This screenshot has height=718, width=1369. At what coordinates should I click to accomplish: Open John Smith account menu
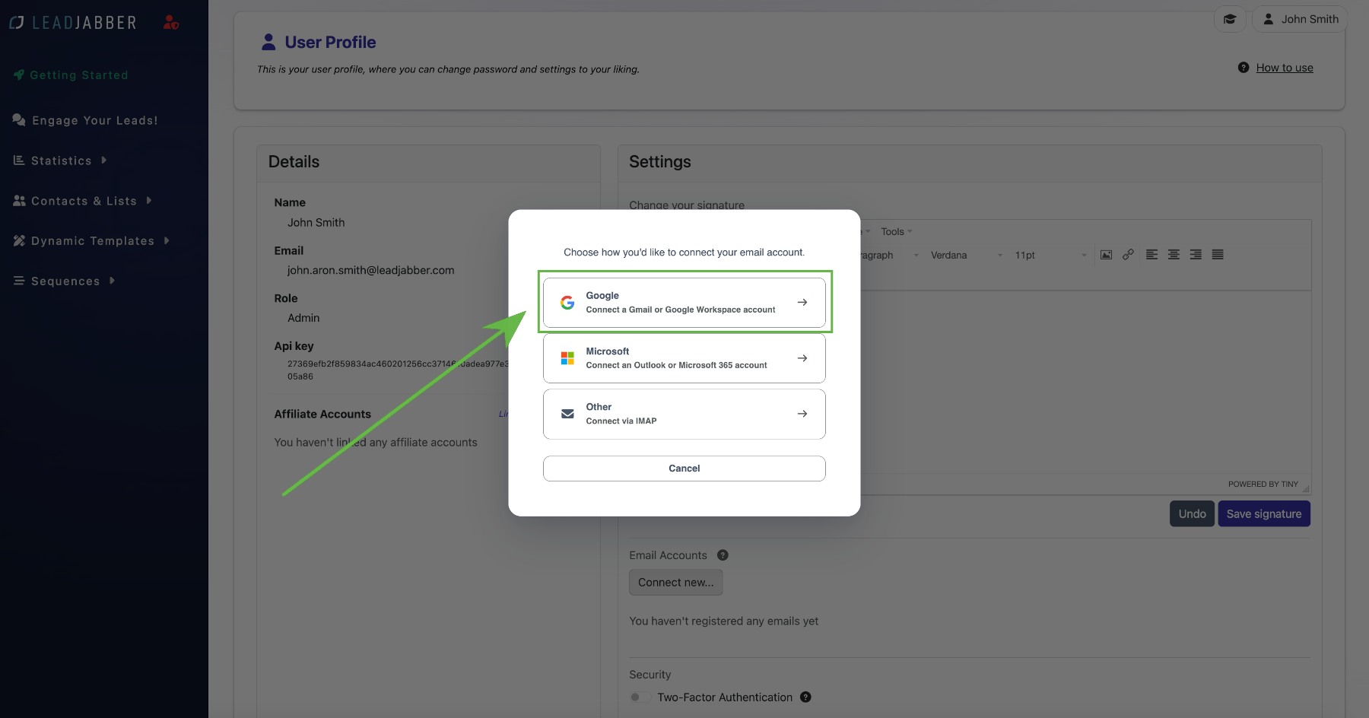pyautogui.click(x=1300, y=19)
